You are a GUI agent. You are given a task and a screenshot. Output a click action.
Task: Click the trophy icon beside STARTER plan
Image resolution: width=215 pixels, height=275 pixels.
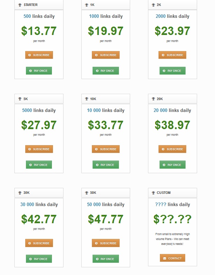20,5
